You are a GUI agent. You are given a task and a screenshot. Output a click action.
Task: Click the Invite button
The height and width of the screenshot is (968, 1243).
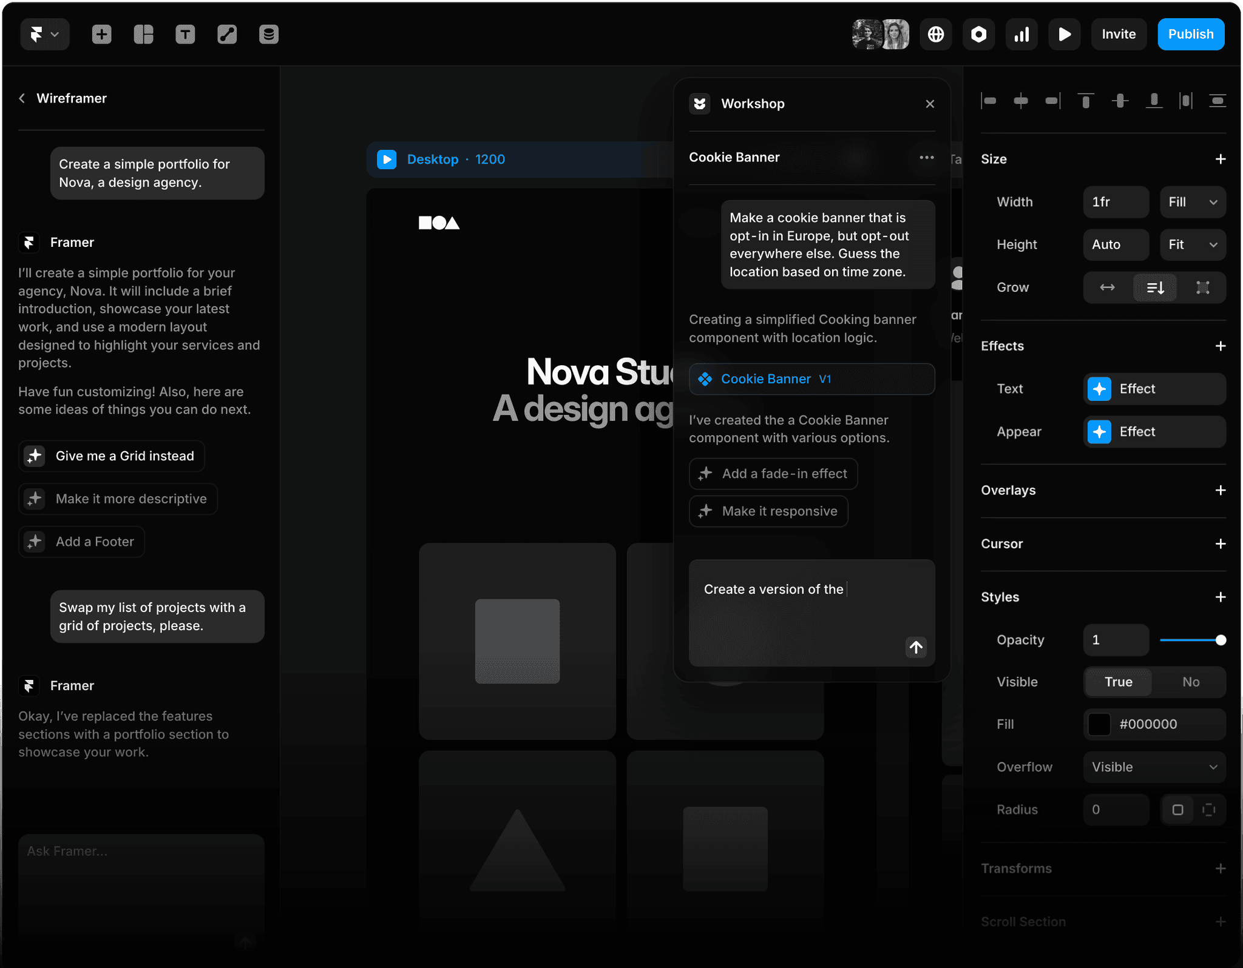(x=1119, y=34)
